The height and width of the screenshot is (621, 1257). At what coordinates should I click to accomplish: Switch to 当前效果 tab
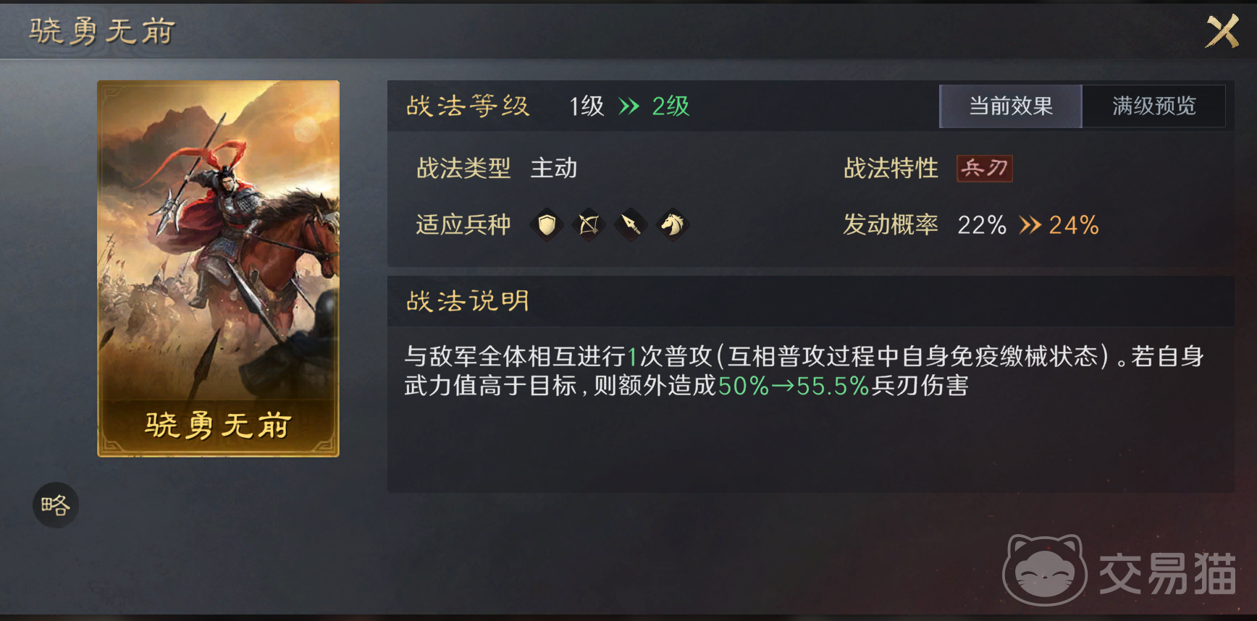pos(1011,106)
